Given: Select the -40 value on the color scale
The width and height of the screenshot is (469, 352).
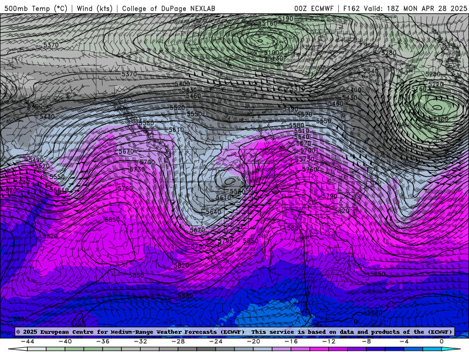Looking at the screenshot, I should (65, 341).
